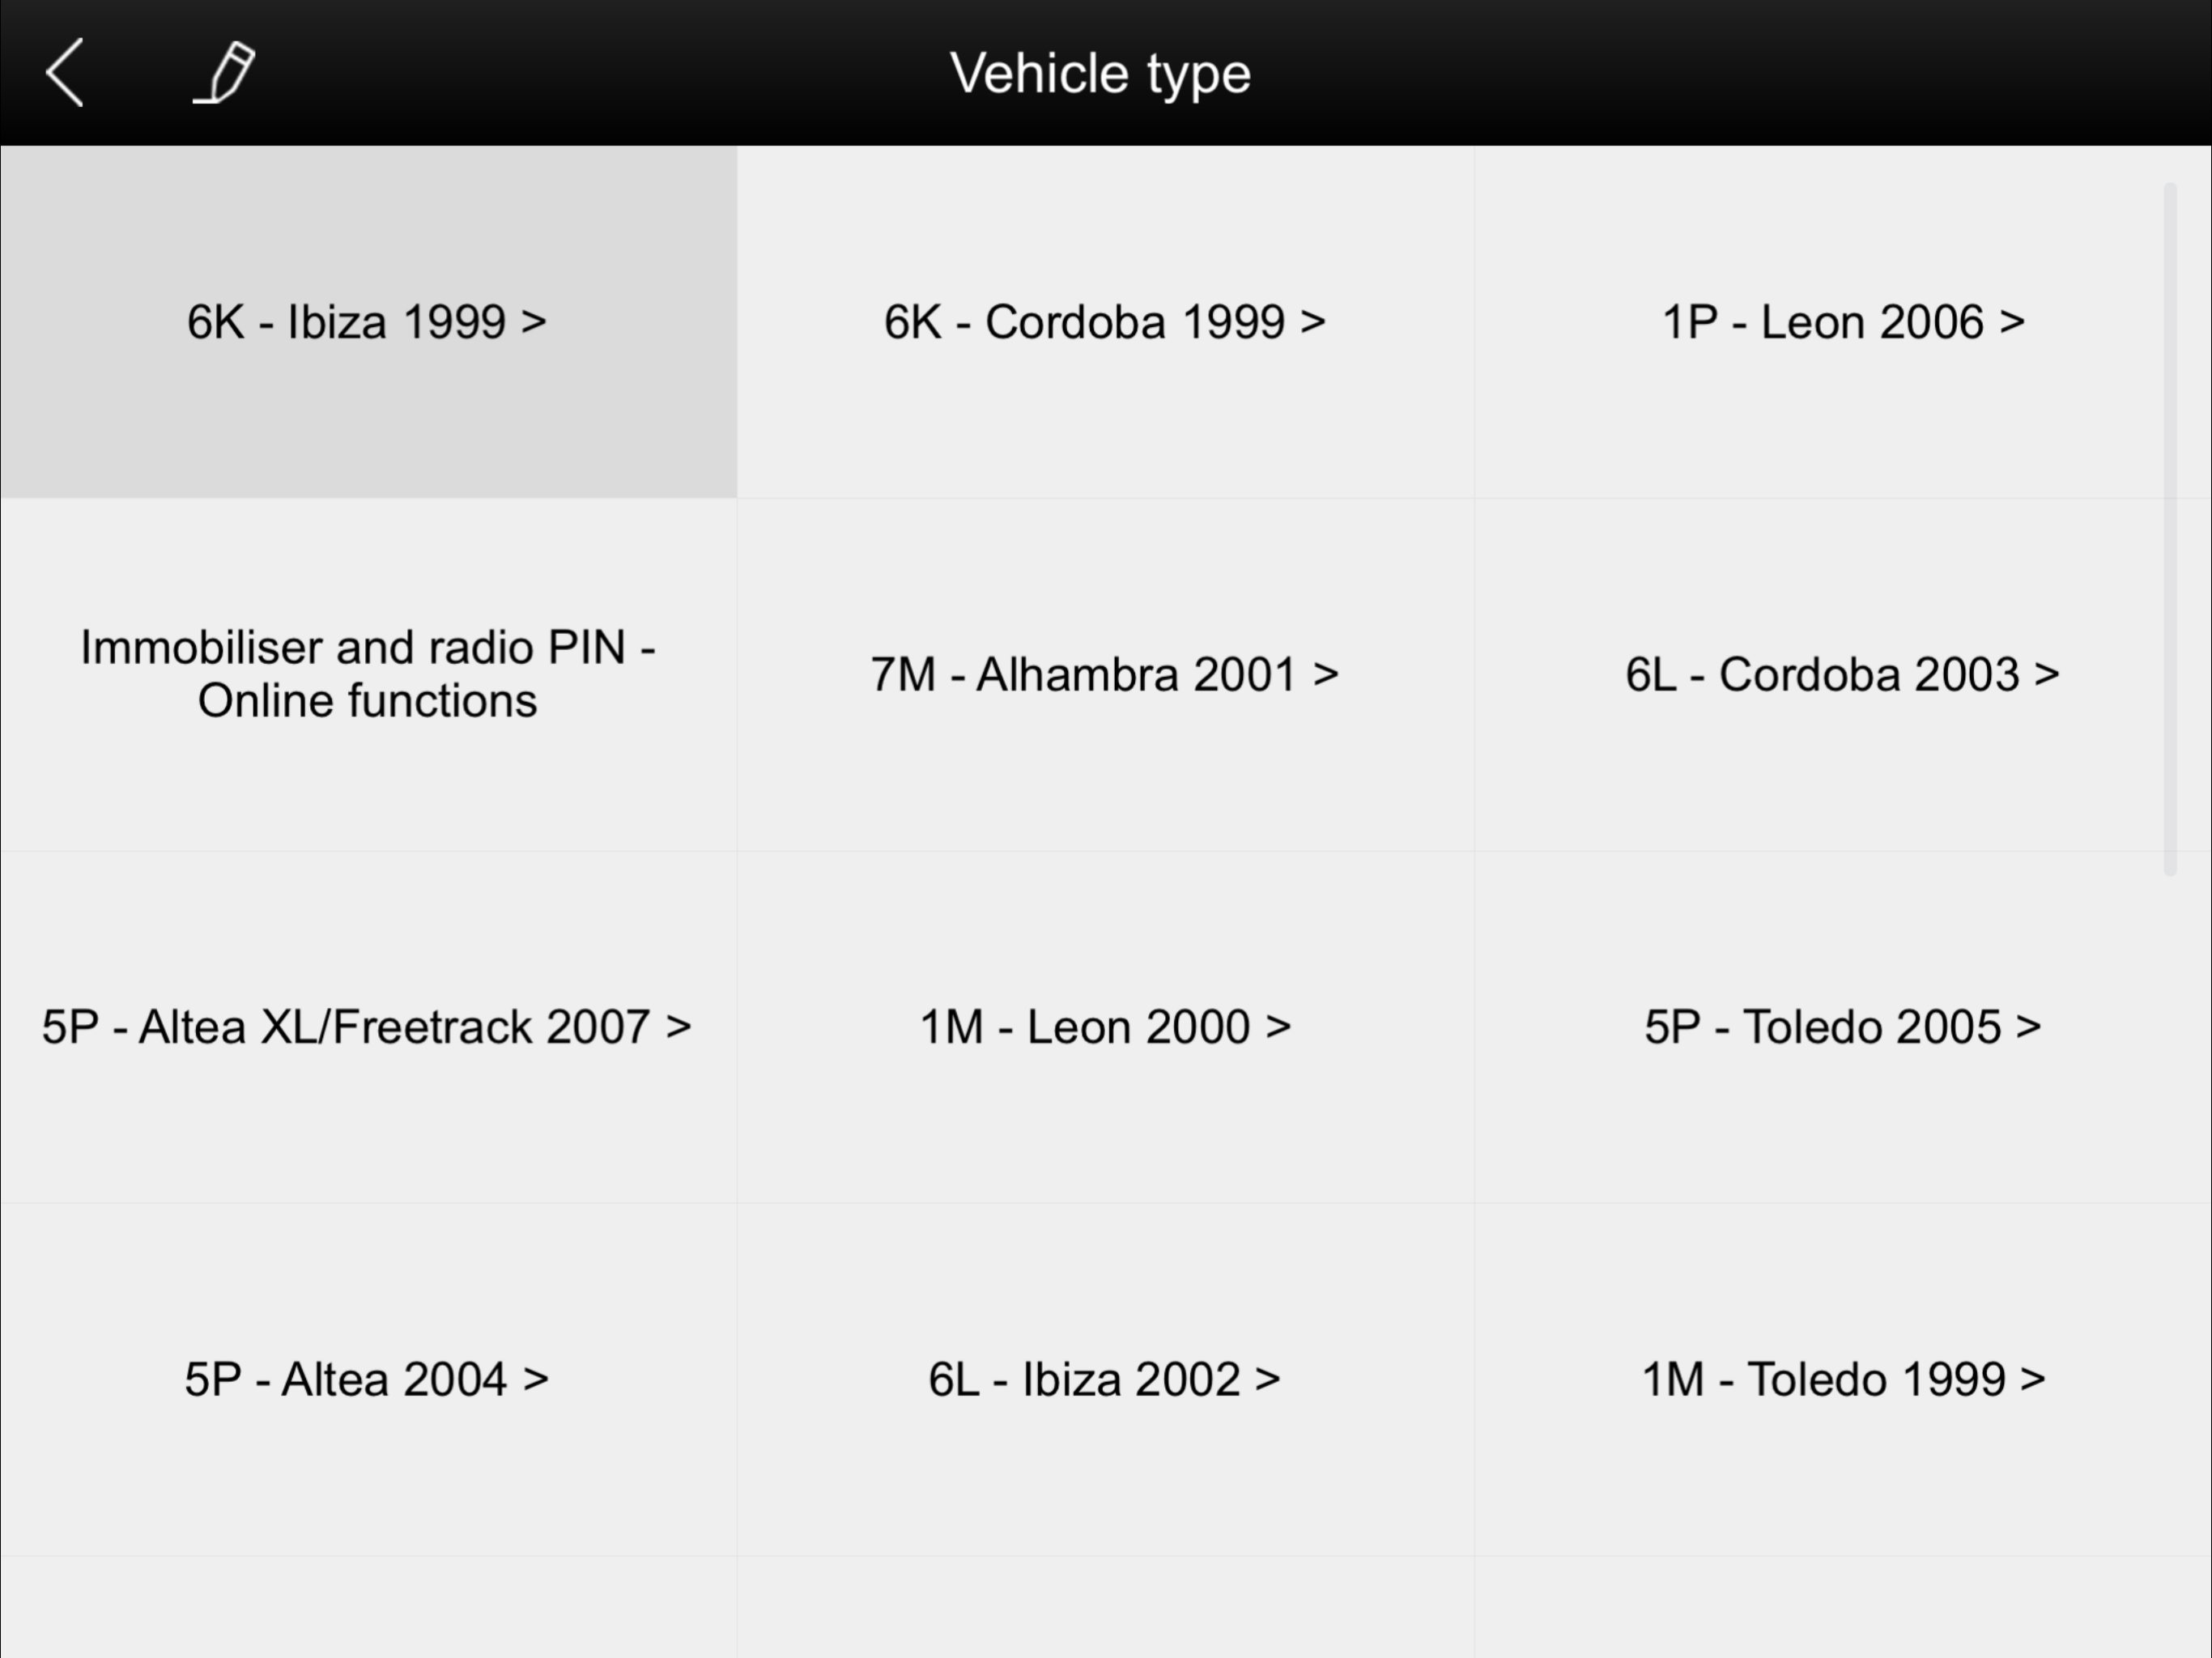Viewport: 2212px width, 1658px height.
Task: Open Immobiliser and radio PIN online functions
Action: pos(367,674)
